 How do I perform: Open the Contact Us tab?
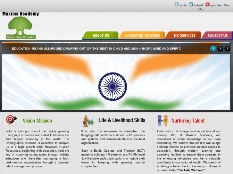click(218, 35)
